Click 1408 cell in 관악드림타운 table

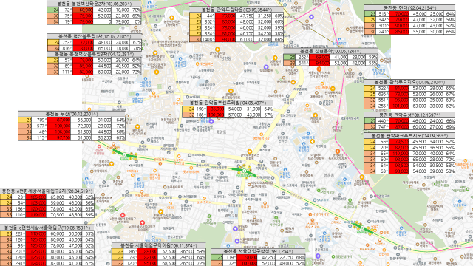click(x=208, y=39)
